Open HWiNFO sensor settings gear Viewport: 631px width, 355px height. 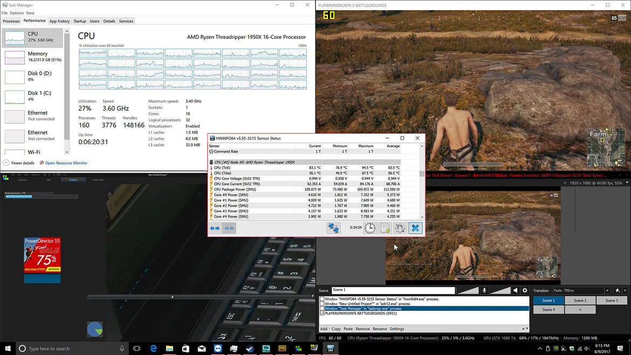click(x=400, y=228)
